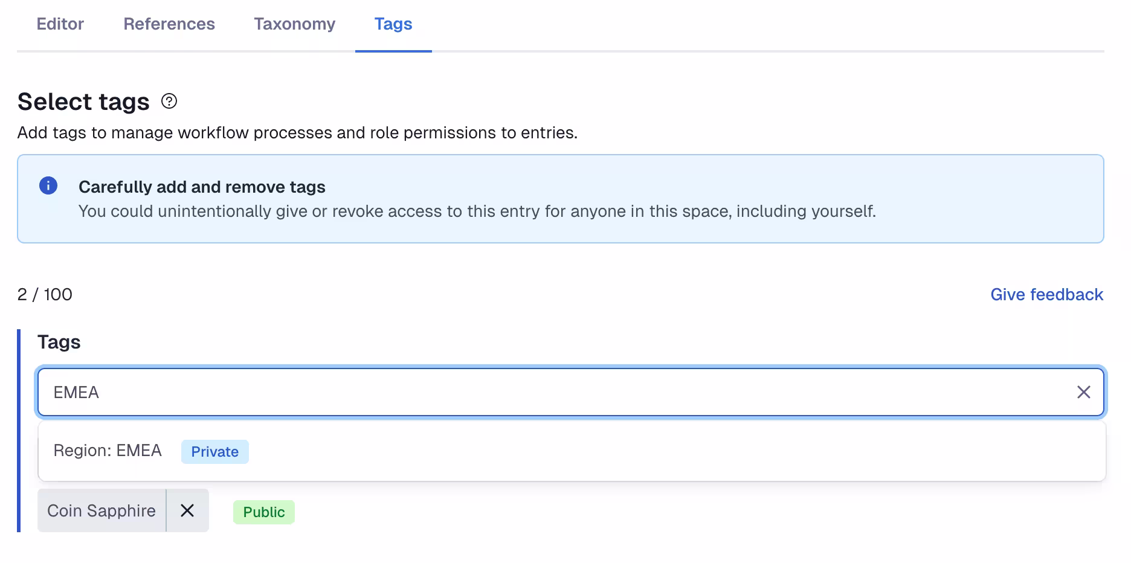This screenshot has width=1131, height=563.
Task: Switch to the References tab
Action: point(169,24)
